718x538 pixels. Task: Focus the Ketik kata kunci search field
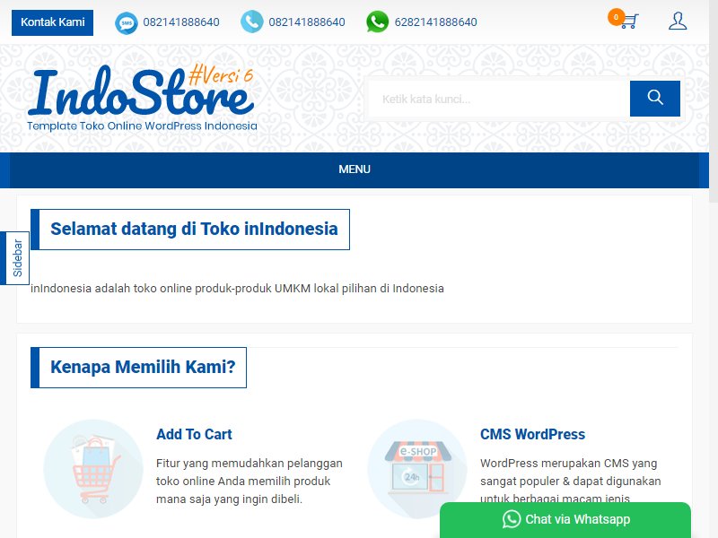499,99
